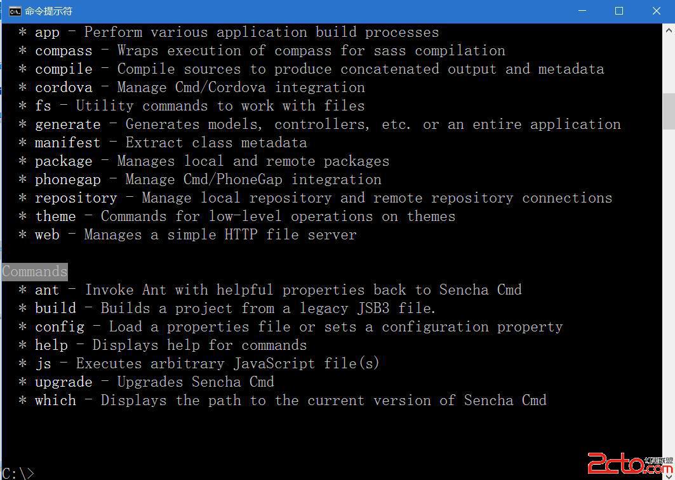
Task: Click the which command name
Action: pyautogui.click(x=55, y=401)
